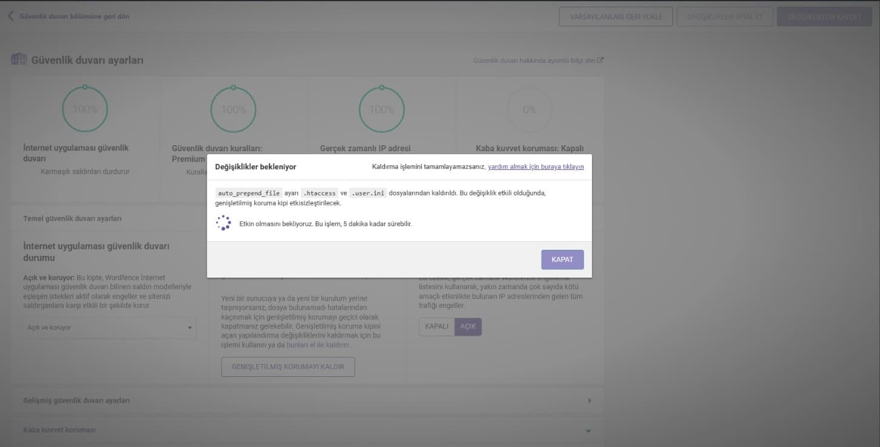880x447 pixels.
Task: Follow the 'bunları el ile kaldırın' link
Action: [x=317, y=345]
